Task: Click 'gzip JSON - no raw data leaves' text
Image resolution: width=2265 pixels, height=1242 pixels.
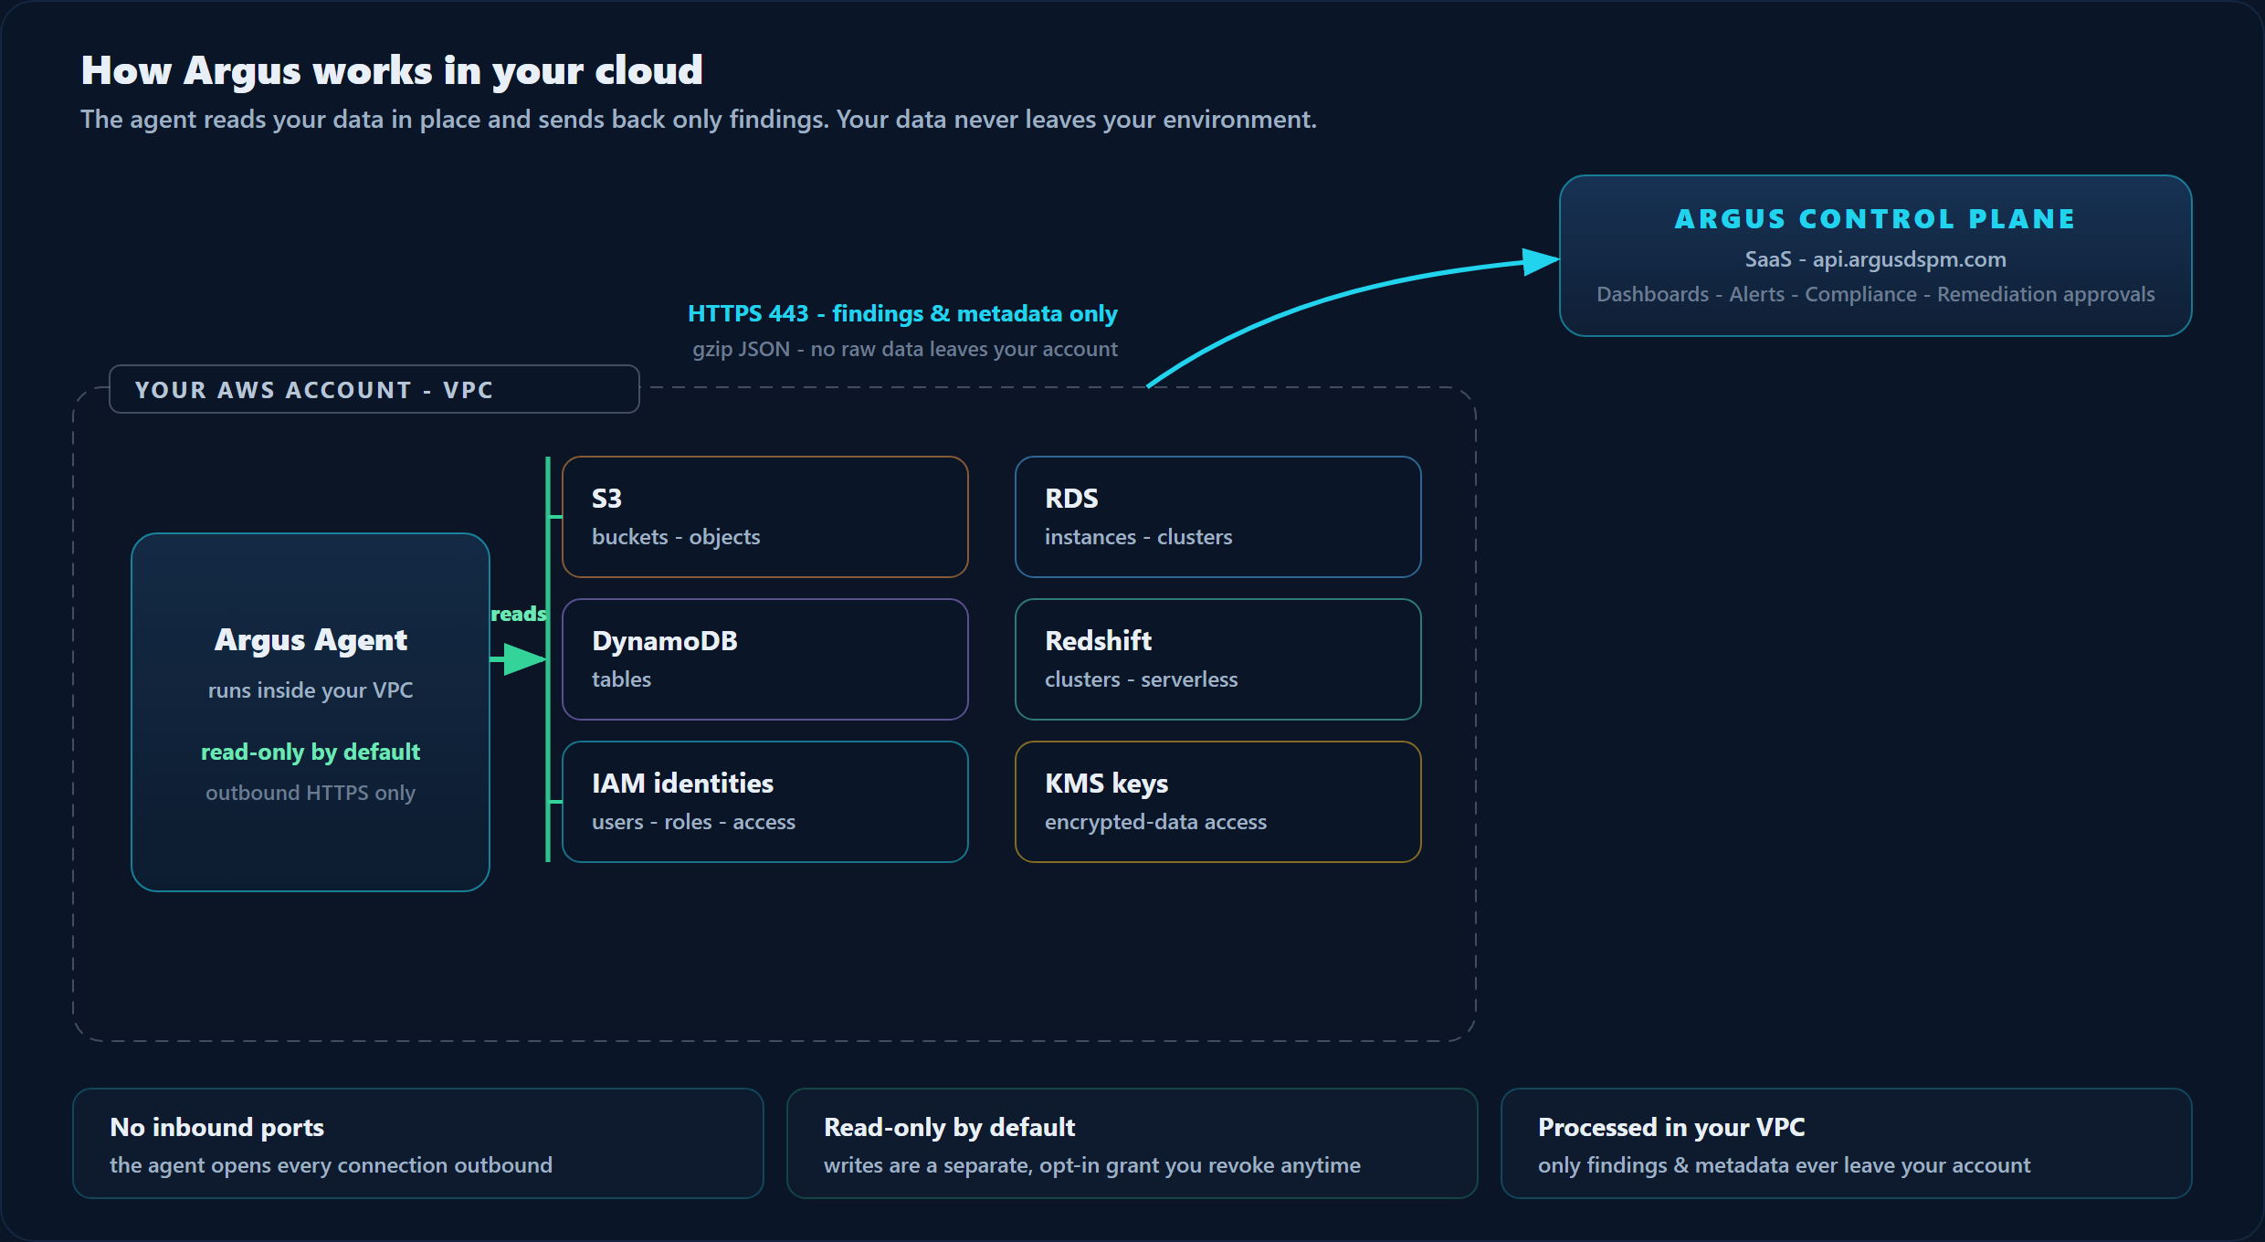Action: (904, 349)
